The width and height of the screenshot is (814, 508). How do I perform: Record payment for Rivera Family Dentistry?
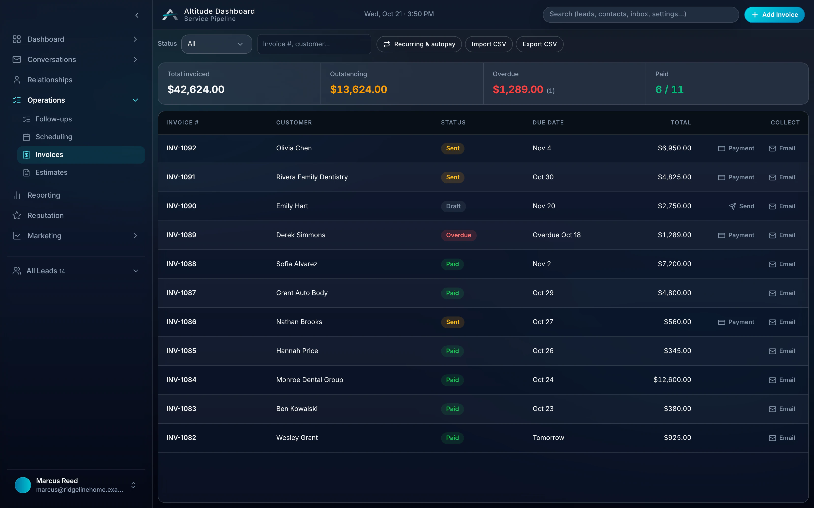pyautogui.click(x=736, y=177)
